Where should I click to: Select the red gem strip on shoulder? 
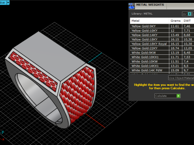pyautogui.click(x=33, y=72)
